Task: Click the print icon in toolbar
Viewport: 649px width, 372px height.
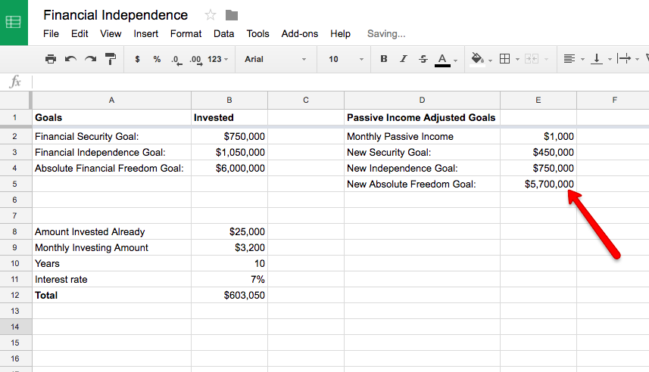Action: pos(51,59)
